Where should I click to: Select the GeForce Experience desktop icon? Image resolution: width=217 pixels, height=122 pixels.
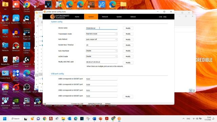pos(16,103)
